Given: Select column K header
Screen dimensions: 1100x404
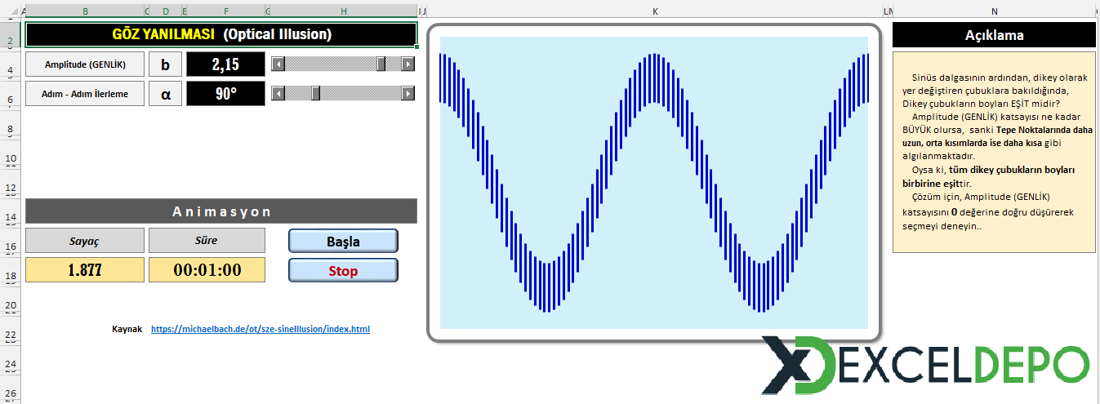Looking at the screenshot, I should pyautogui.click(x=655, y=11).
